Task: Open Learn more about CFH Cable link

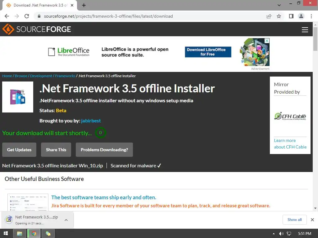Action: tap(290, 144)
